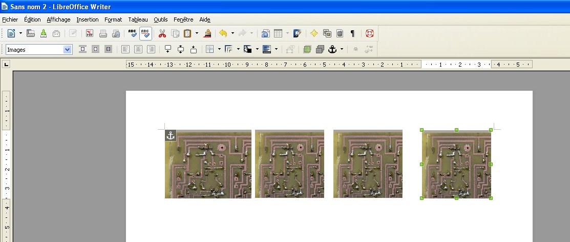Toggle AutoSpellcheck button
Viewport: 570px width, 242px height.
tap(145, 33)
